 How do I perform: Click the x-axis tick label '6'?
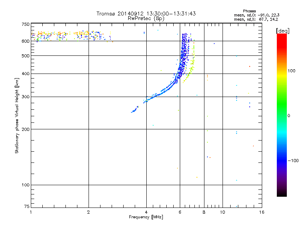tap(180, 212)
